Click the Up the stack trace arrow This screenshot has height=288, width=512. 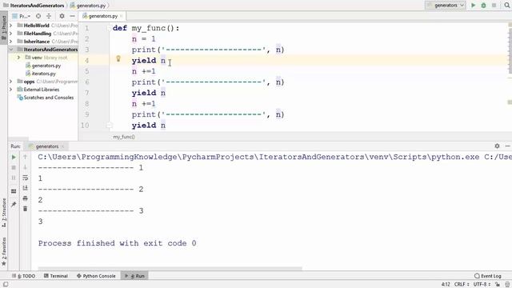tap(25, 157)
